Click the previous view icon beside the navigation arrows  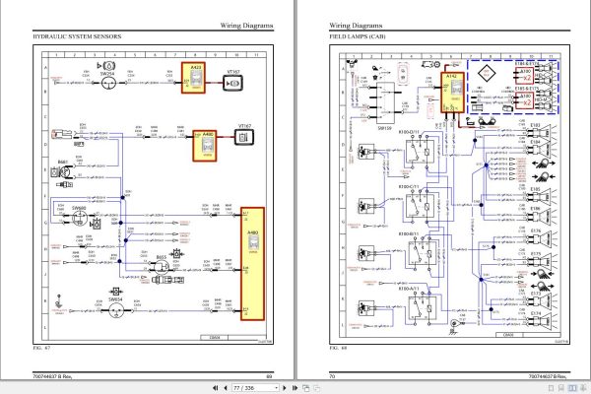point(306,387)
